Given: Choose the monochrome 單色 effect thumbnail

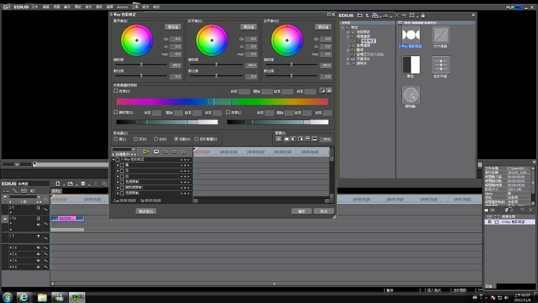Looking at the screenshot, I should [x=411, y=65].
